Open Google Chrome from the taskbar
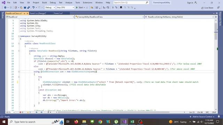Viewport: 223px width, 125px height. point(100,122)
